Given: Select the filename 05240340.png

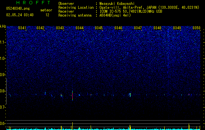Looking at the screenshot, I should 18,8.
